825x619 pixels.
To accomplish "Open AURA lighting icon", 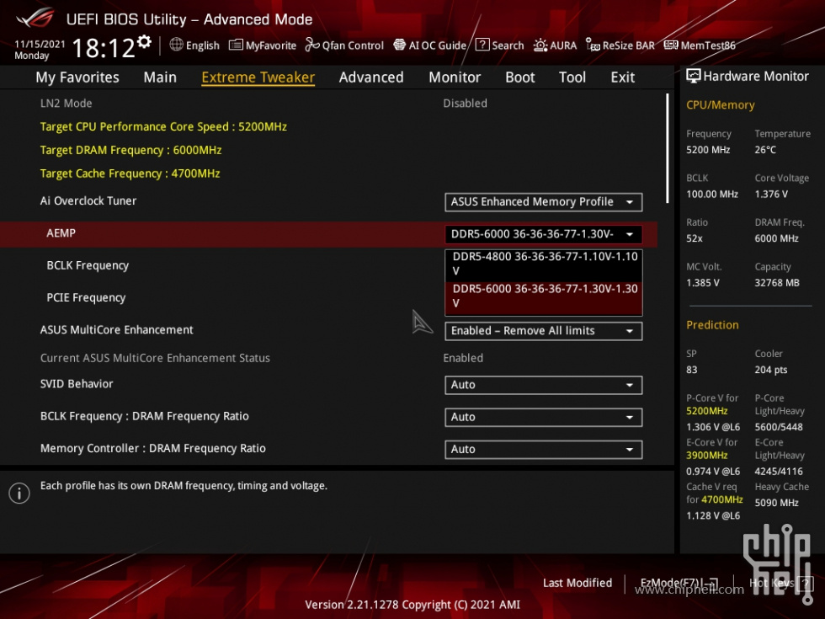I will pyautogui.click(x=540, y=45).
